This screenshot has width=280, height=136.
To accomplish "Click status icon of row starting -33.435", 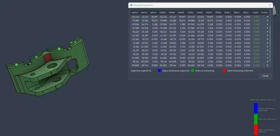I will tap(267, 17).
